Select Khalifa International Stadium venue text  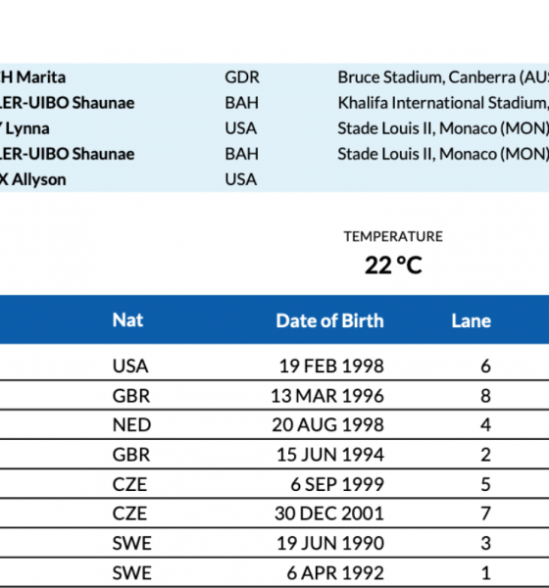[x=443, y=103]
